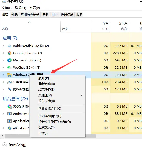Click the 132.7 MB memory value
Image resolution: width=142 pixels, height=150 pixels.
120,46
